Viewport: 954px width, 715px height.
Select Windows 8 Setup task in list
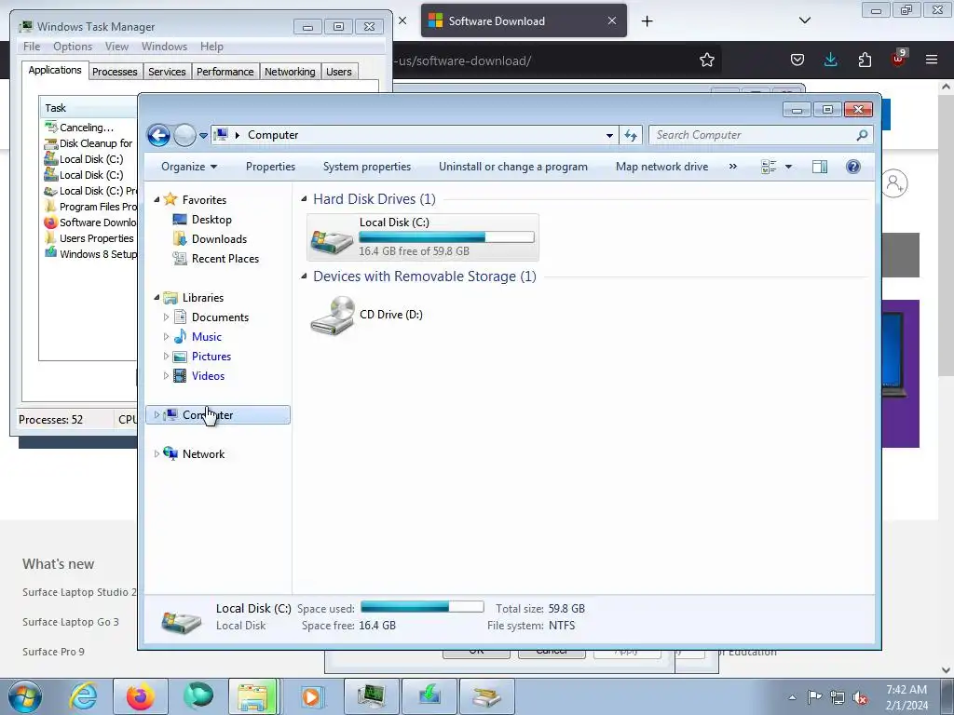(89, 254)
